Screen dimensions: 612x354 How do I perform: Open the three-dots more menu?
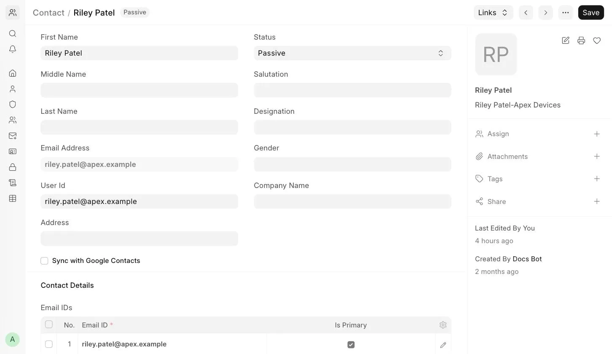pos(566,13)
